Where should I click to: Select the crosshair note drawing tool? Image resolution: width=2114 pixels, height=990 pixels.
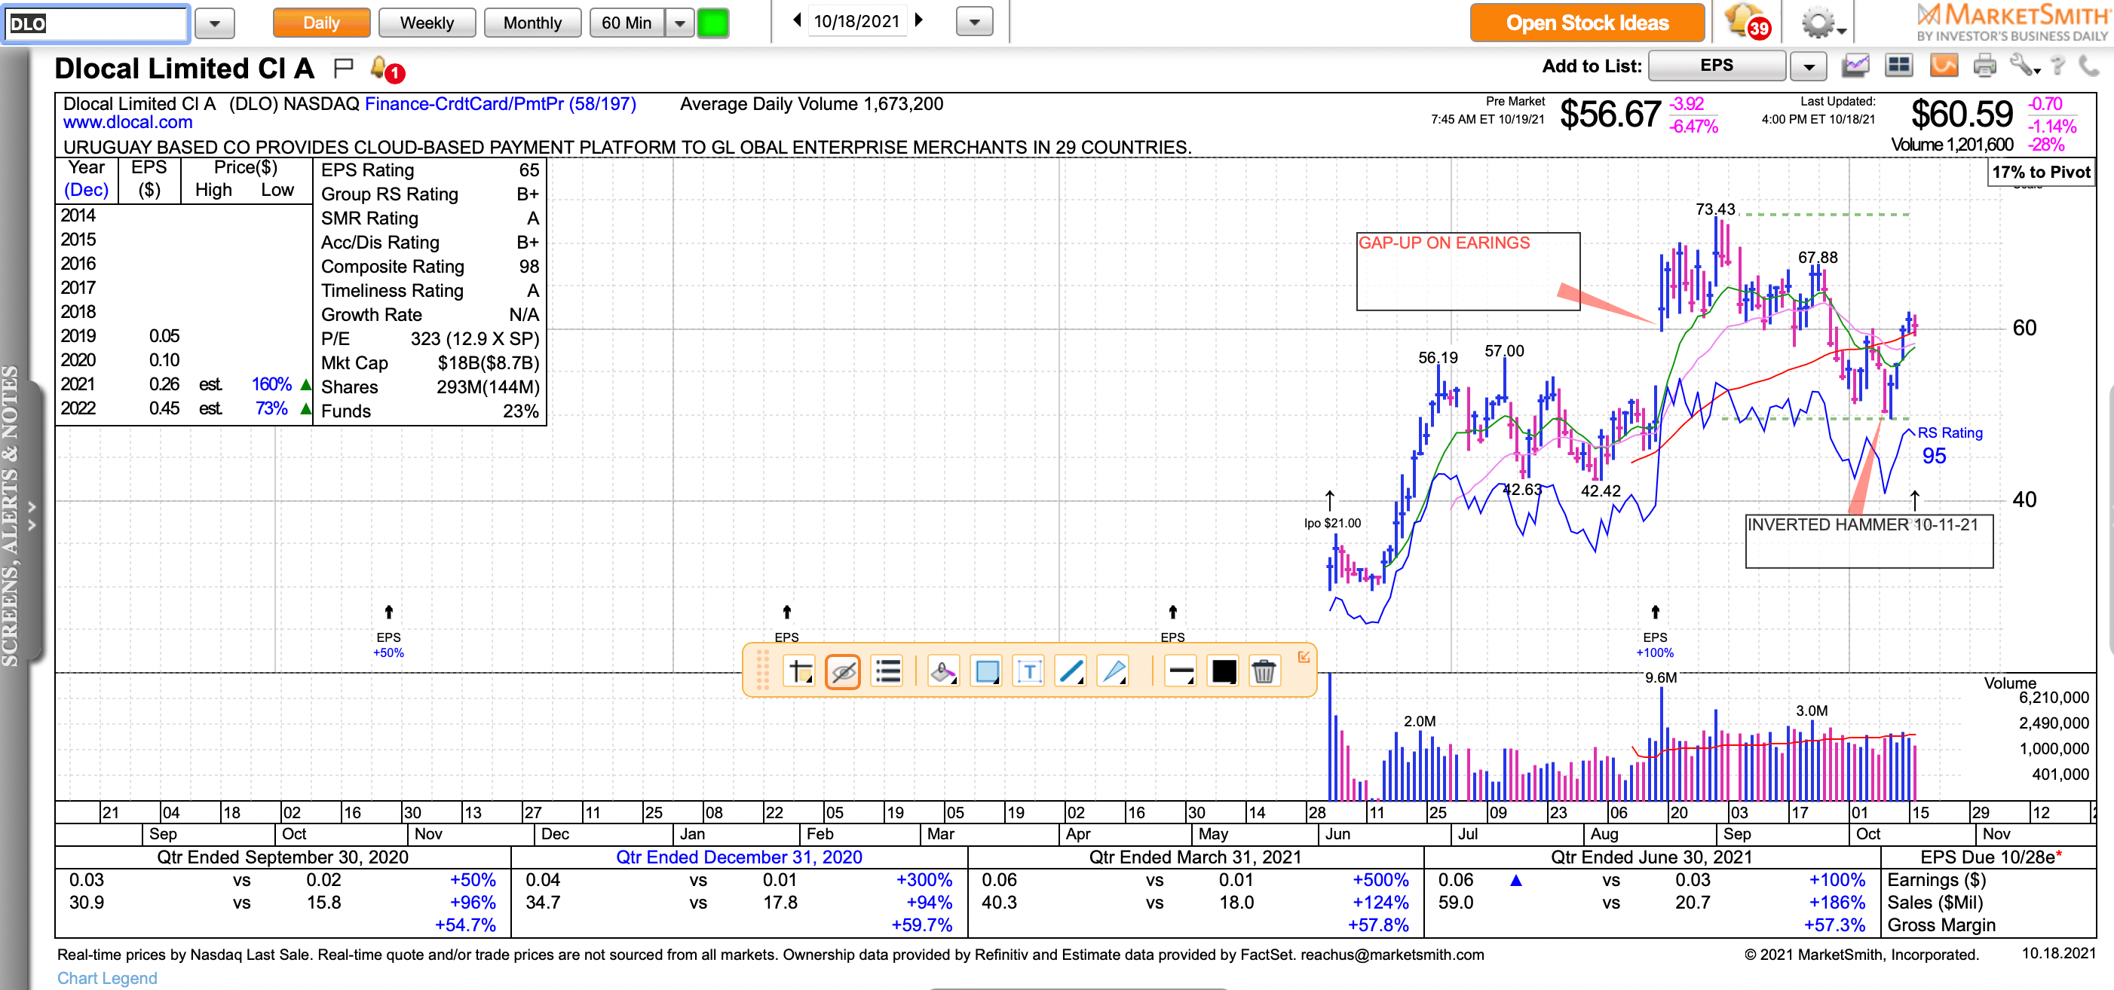tap(799, 672)
